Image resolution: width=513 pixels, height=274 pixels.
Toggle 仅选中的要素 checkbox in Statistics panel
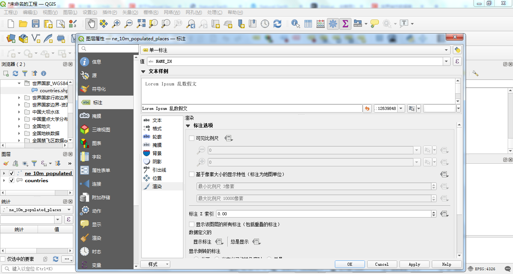pos(3,259)
